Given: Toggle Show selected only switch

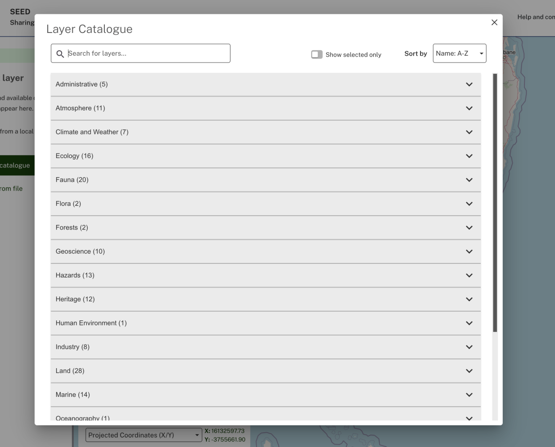Looking at the screenshot, I should [317, 55].
